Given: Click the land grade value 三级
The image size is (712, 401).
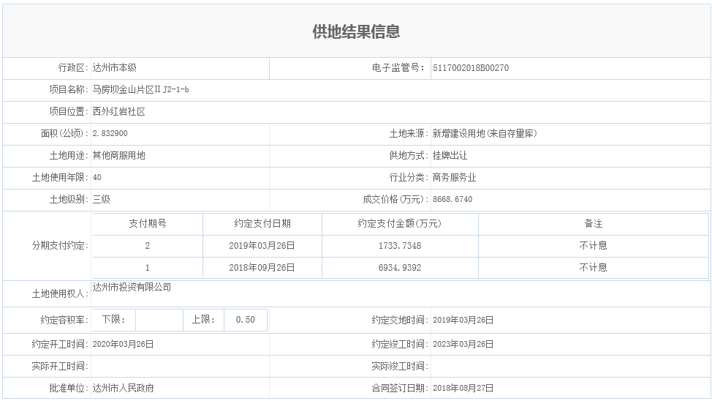Looking at the screenshot, I should (x=102, y=199).
